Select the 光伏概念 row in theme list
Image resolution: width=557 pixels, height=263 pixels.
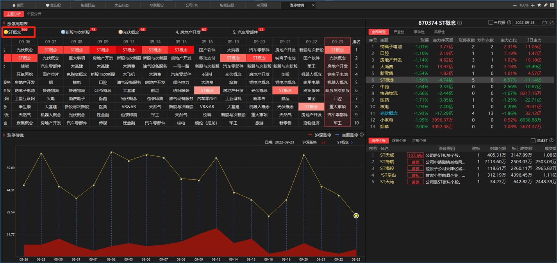click(461, 113)
